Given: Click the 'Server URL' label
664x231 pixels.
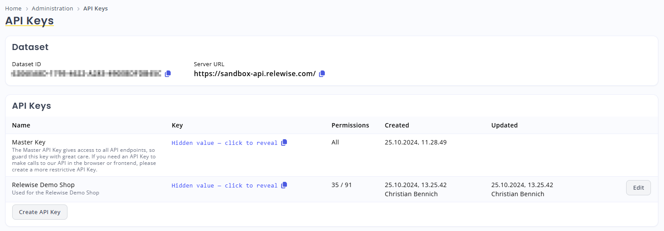Looking at the screenshot, I should point(209,64).
